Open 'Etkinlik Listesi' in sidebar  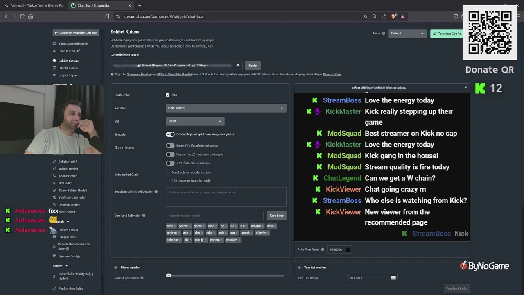tap(68, 68)
